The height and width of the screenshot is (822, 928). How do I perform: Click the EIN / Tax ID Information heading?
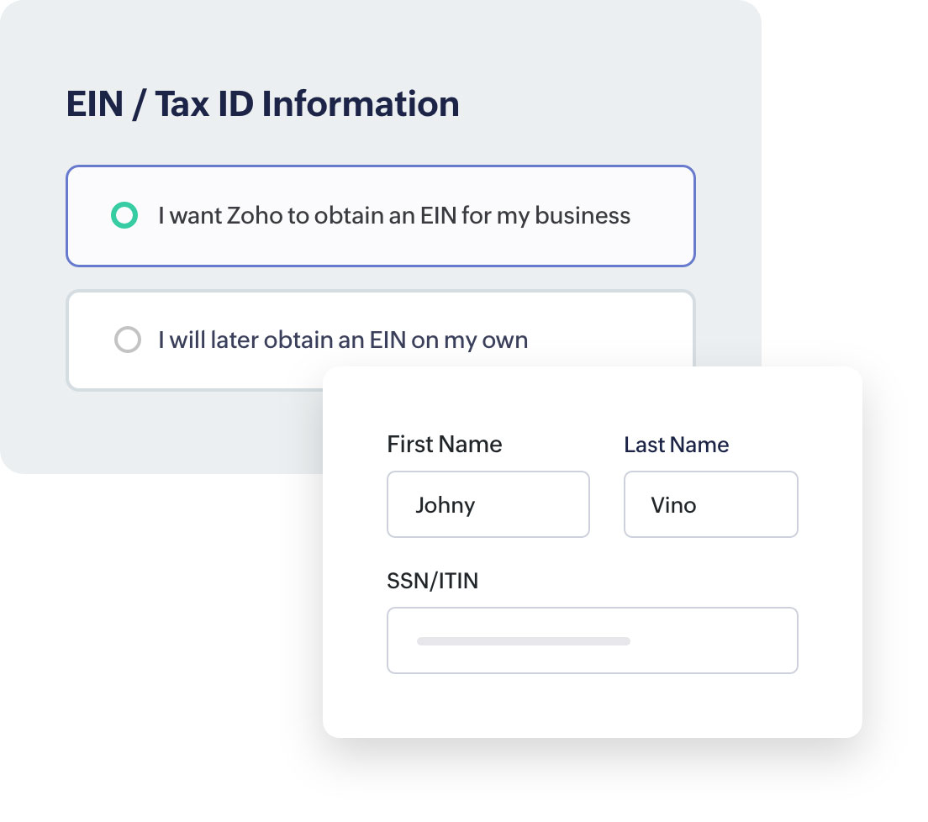click(x=262, y=104)
